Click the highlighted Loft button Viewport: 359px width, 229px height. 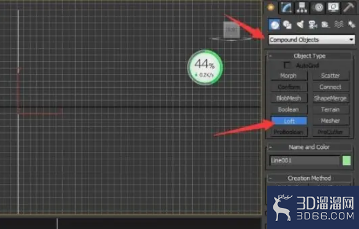coord(289,121)
